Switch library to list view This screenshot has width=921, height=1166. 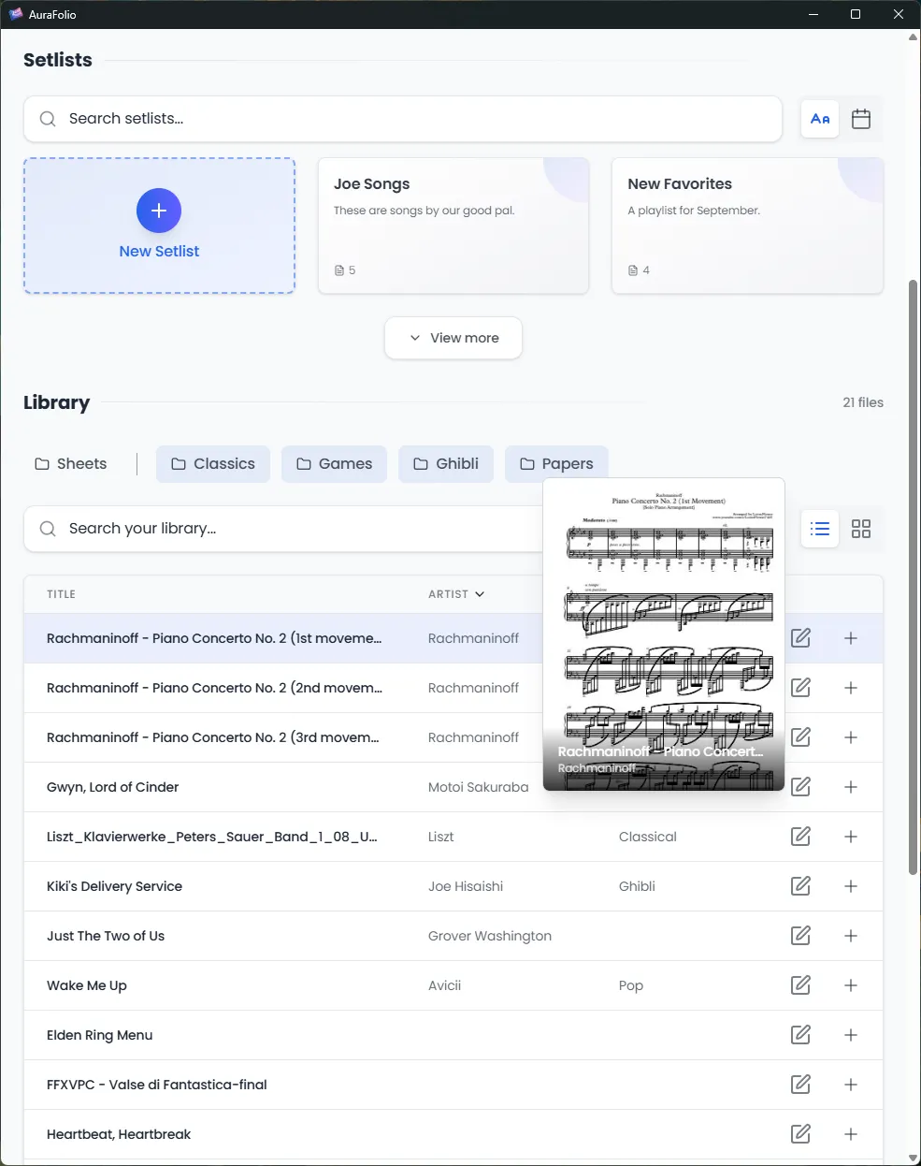pos(820,529)
